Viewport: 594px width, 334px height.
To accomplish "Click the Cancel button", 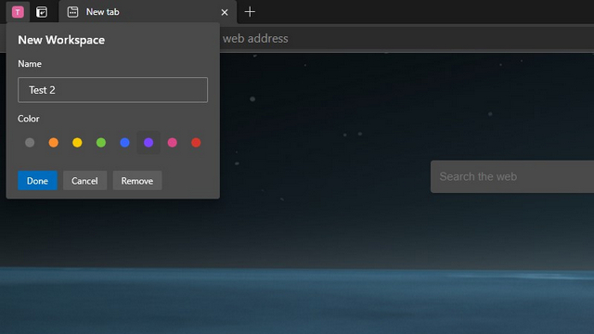I will [84, 181].
